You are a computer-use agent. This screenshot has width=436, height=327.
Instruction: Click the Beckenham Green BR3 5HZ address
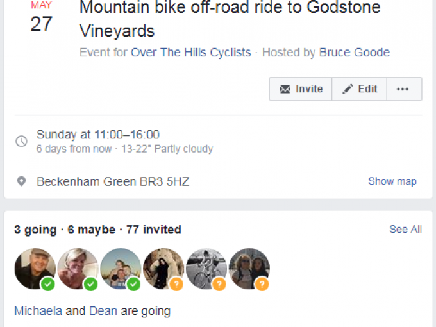[x=113, y=181]
